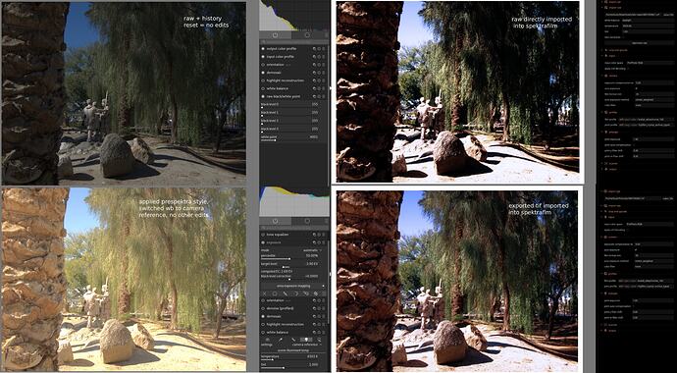Open active modules tab in lower darktable panel
The height and width of the screenshot is (373, 677).
click(276, 221)
